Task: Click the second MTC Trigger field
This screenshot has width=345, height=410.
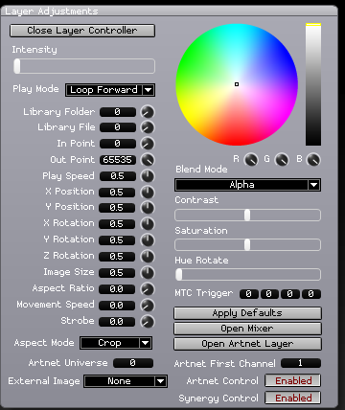Action: pyautogui.click(x=269, y=294)
